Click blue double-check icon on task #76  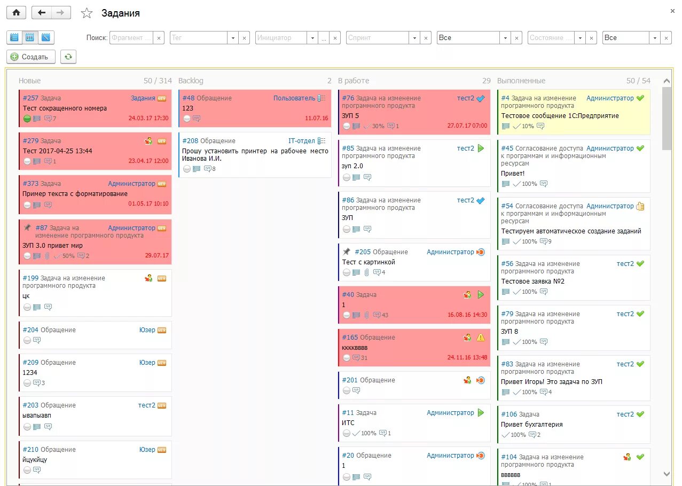481,98
